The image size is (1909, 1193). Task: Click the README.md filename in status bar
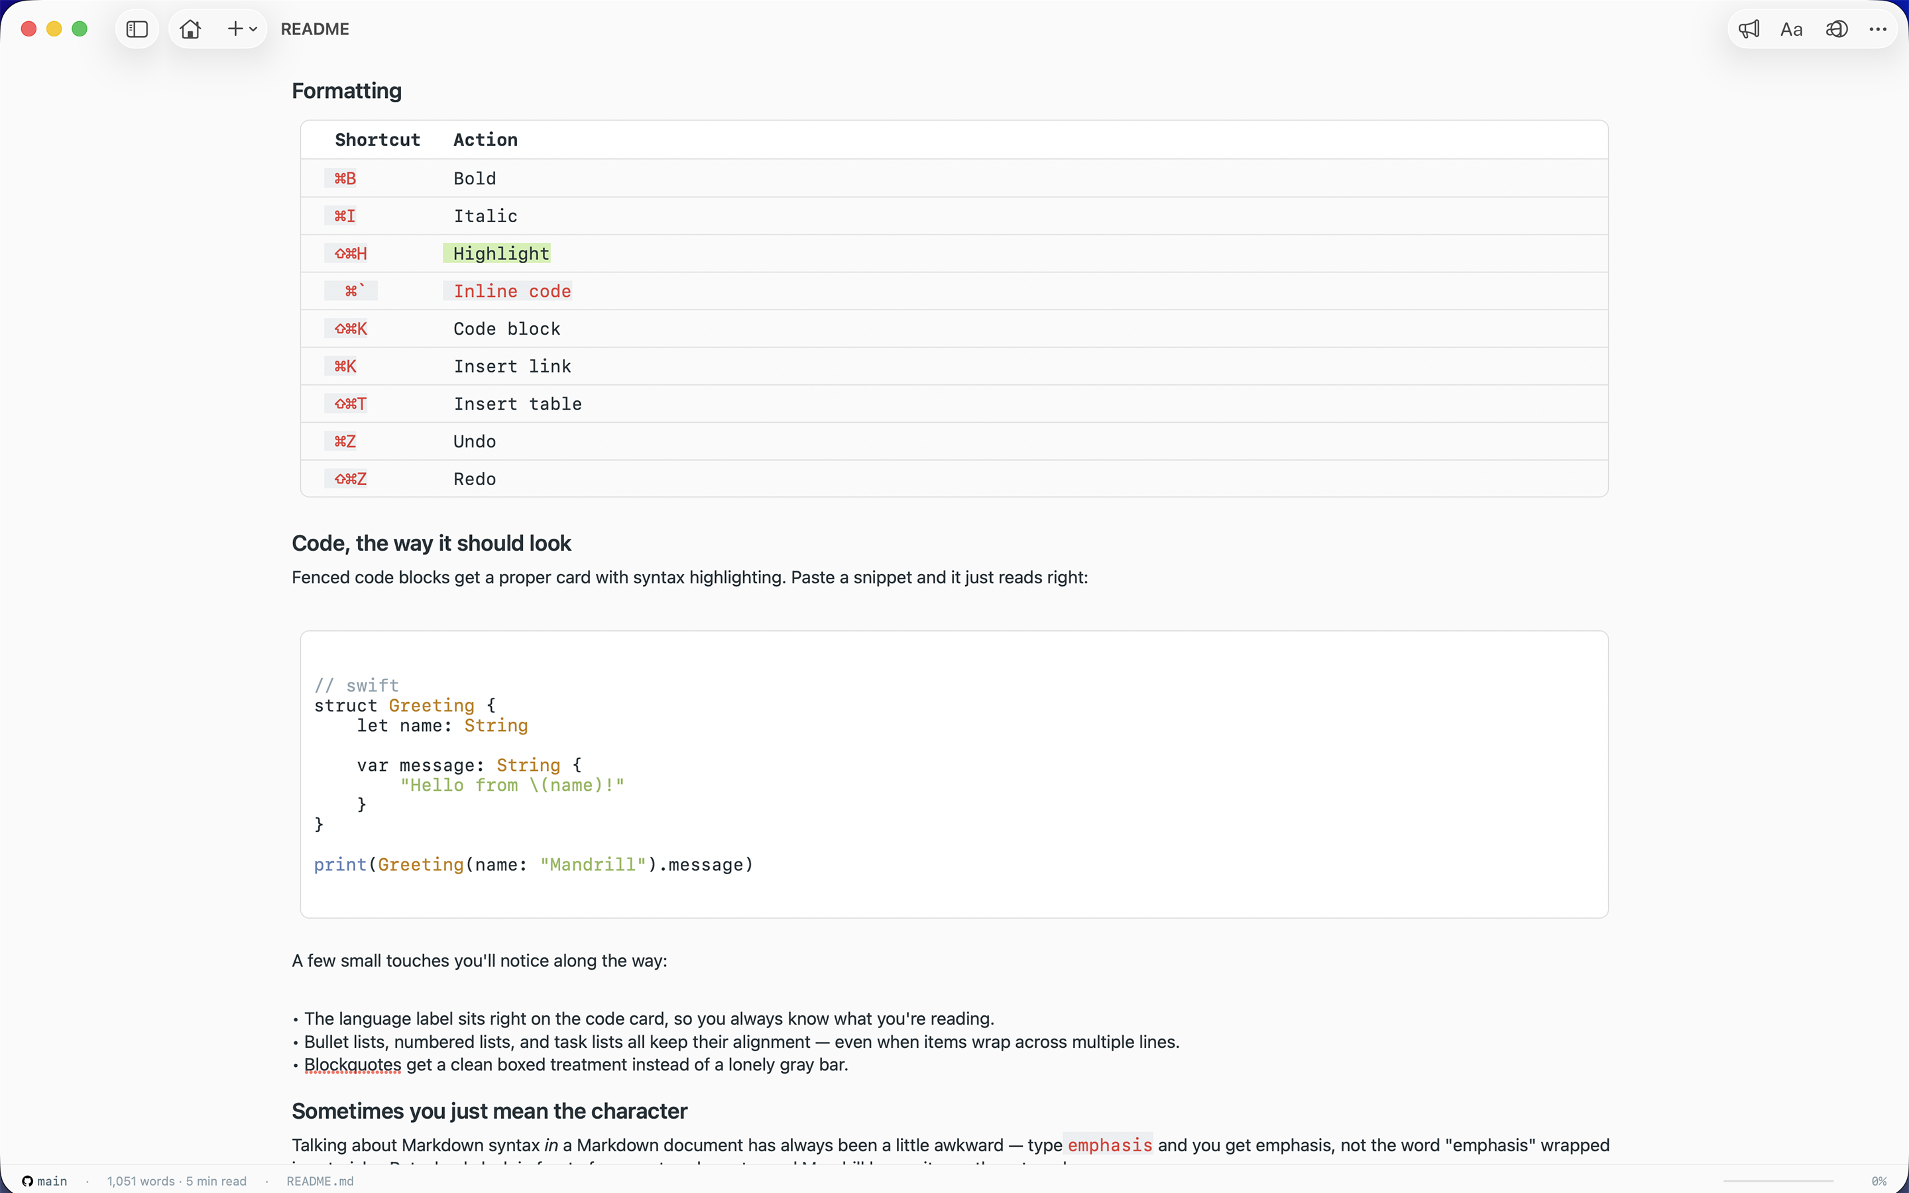319,1180
